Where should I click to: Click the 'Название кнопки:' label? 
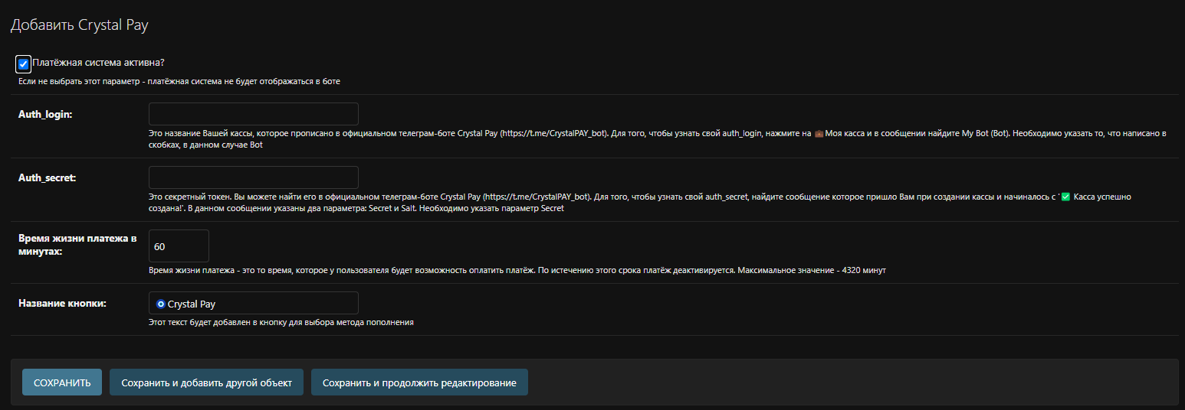(x=62, y=304)
